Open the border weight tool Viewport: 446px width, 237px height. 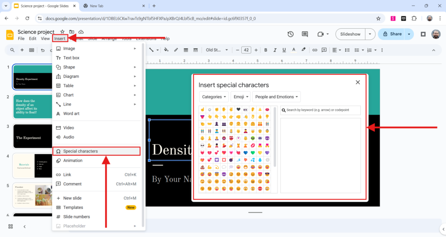[x=186, y=50]
